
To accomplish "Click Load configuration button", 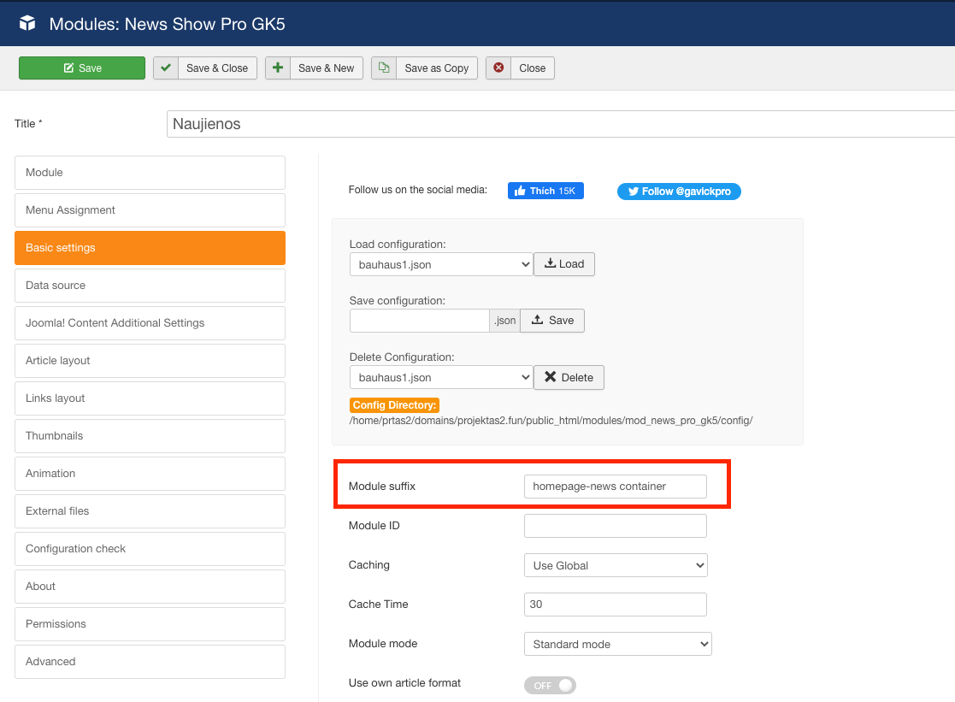I will 564,264.
